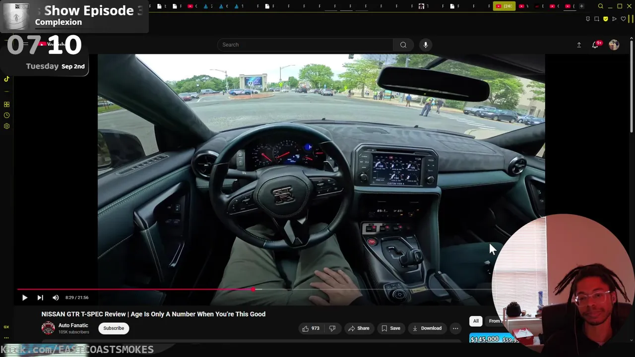The width and height of the screenshot is (635, 357).
Task: Take snapshot icon in address bar
Action: click(x=597, y=19)
